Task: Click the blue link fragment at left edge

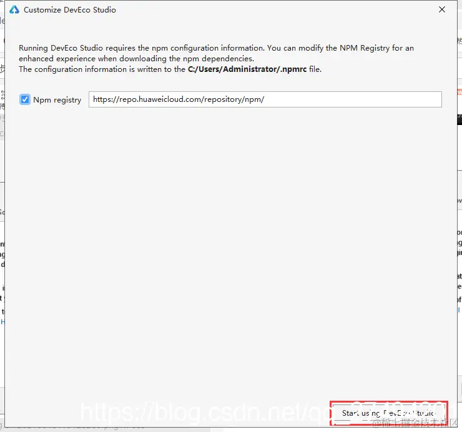Action: click(x=2, y=321)
